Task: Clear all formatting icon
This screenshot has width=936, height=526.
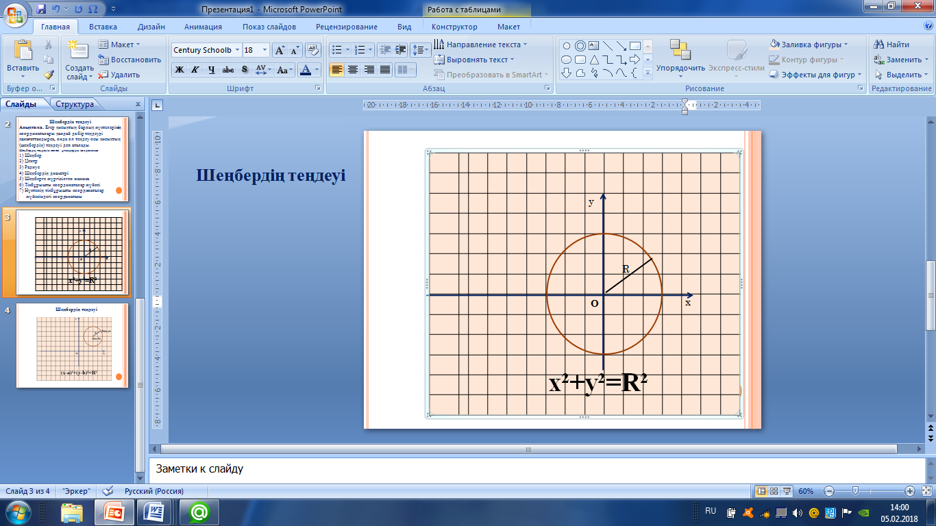Action: 313,50
